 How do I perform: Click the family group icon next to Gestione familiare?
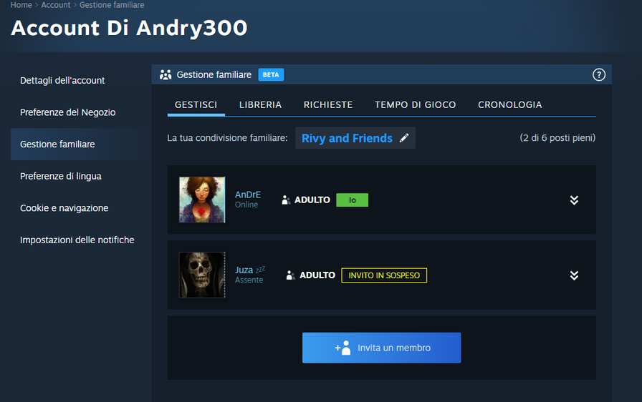(x=166, y=74)
